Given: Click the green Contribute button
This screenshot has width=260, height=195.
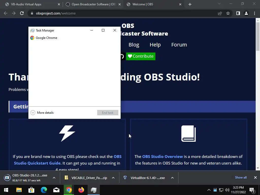Looking at the screenshot, I should point(141,56).
